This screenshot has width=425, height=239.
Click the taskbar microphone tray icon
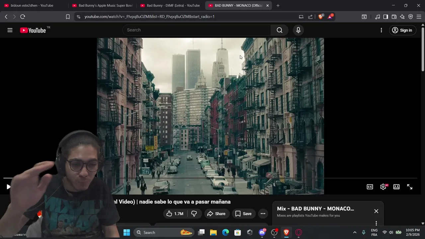[364, 232]
